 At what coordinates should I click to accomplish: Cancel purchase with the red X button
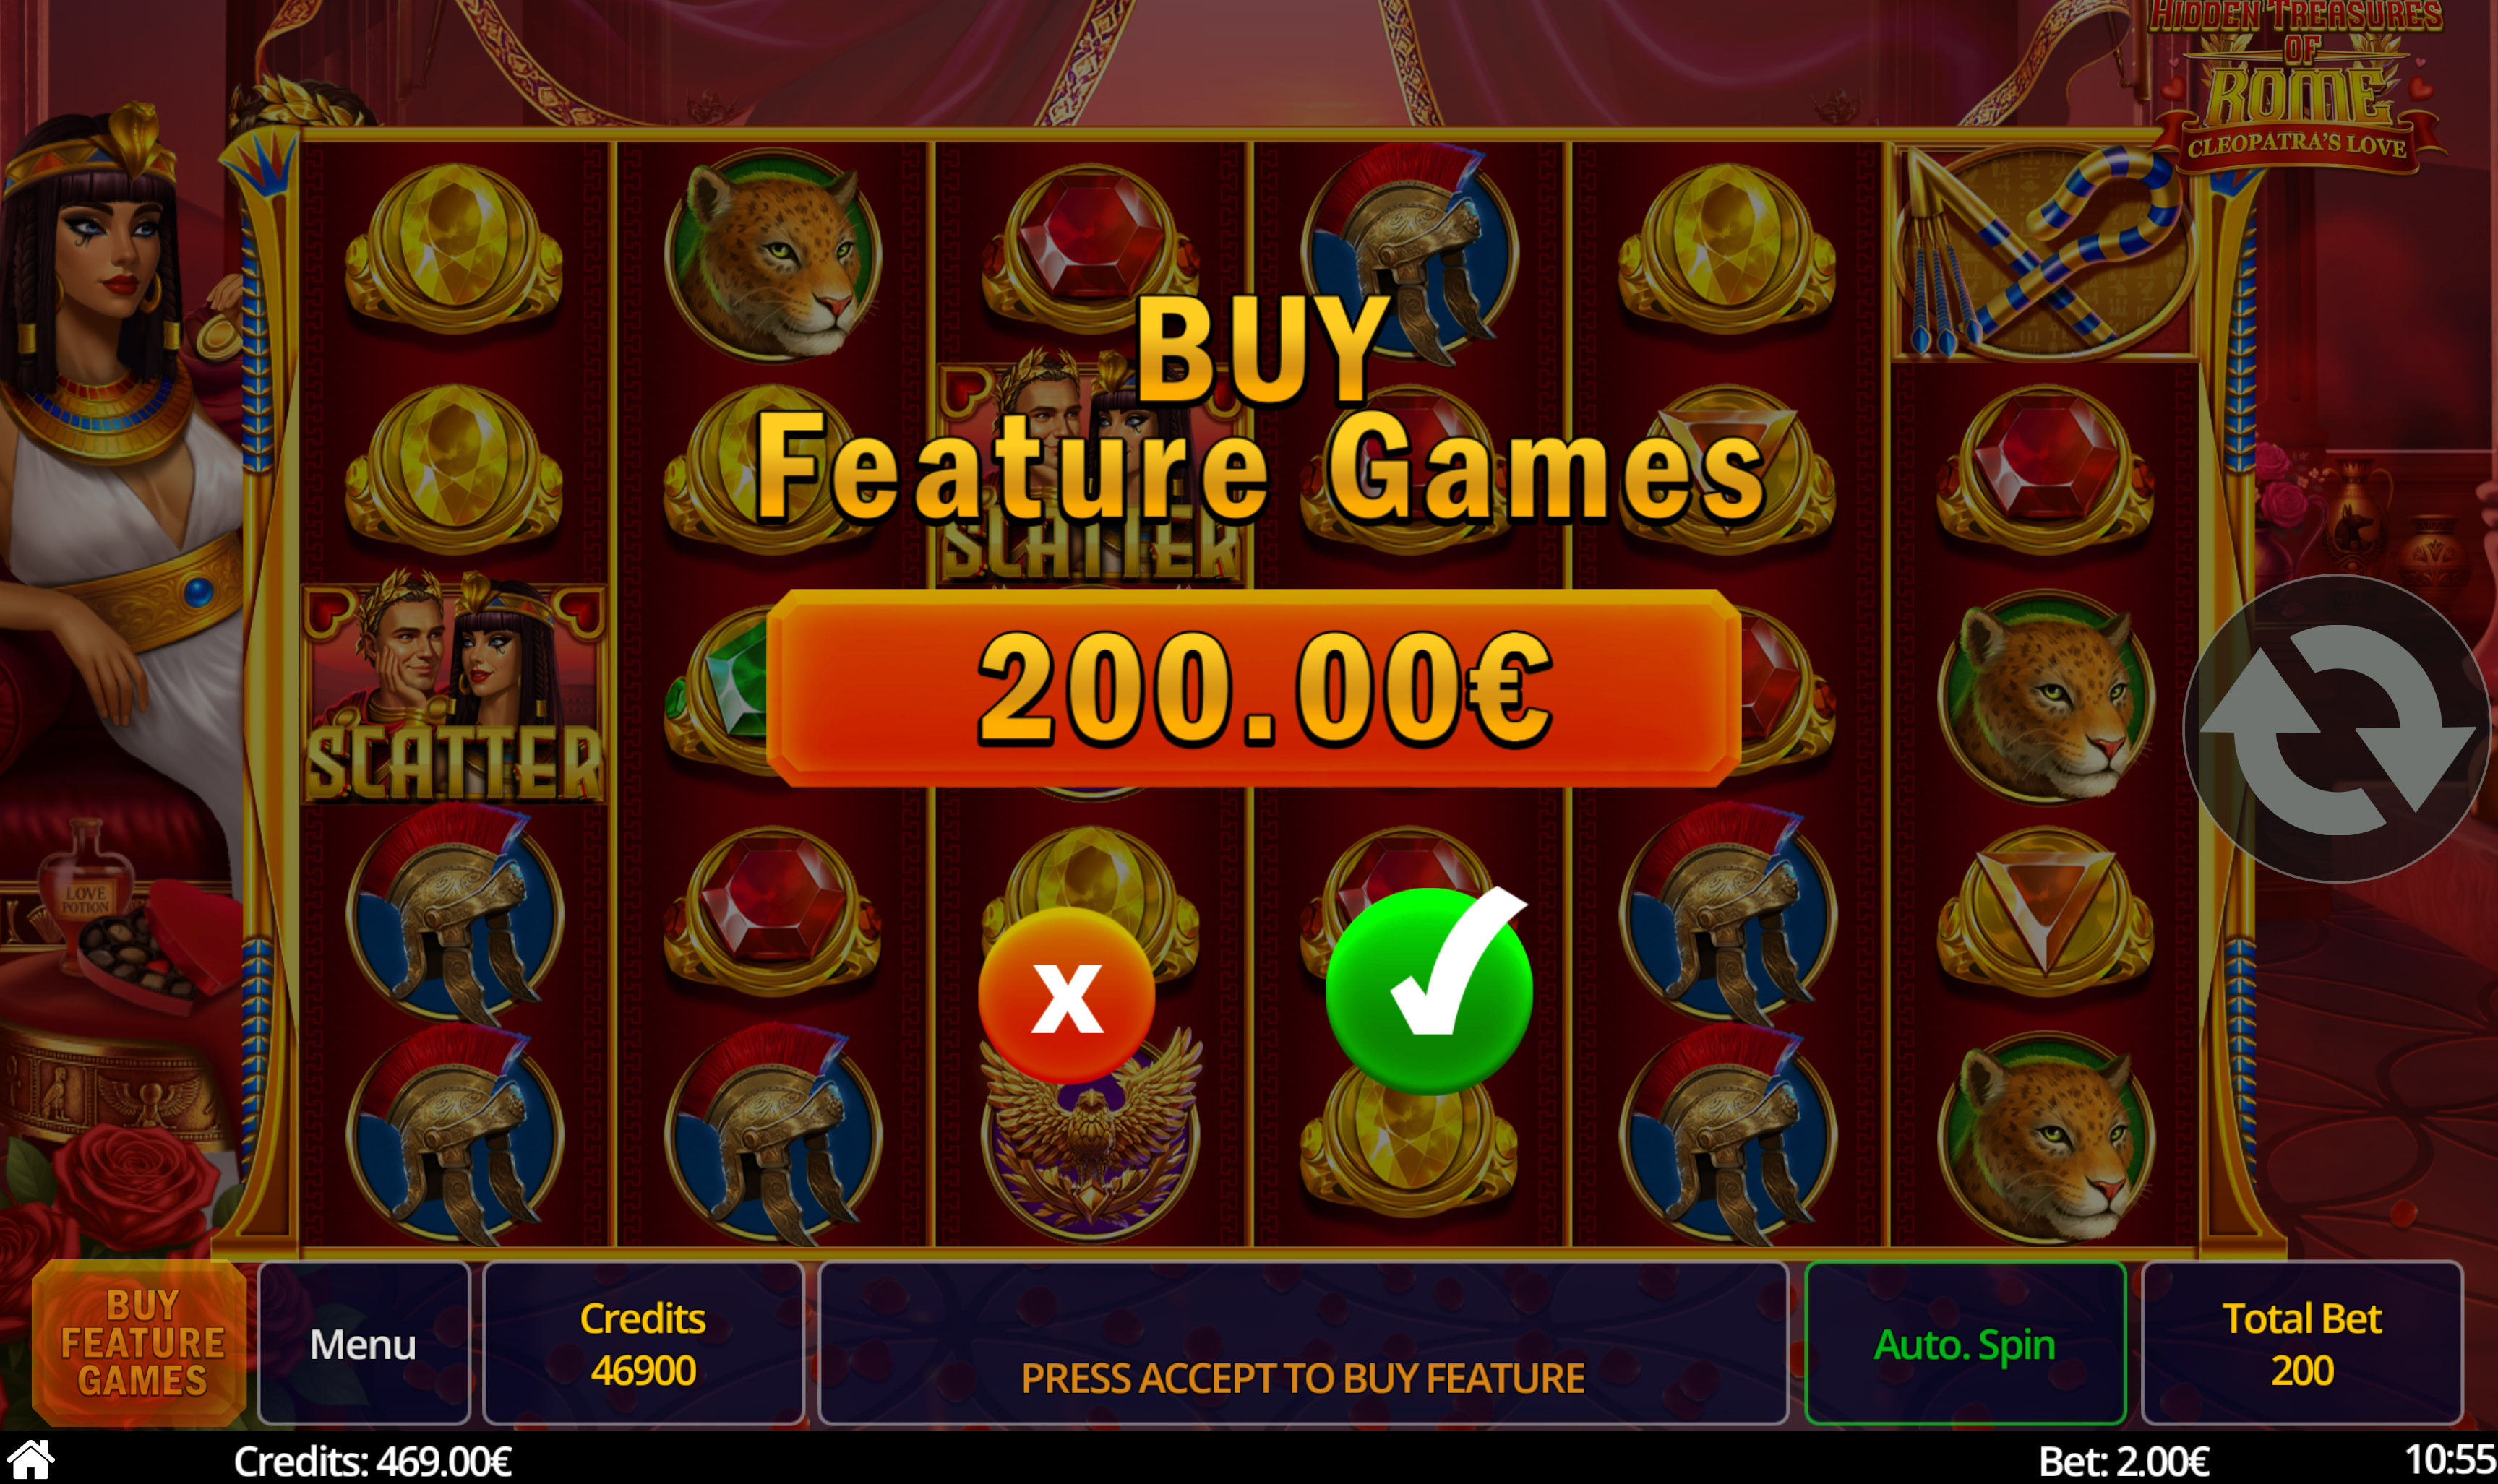[1066, 996]
